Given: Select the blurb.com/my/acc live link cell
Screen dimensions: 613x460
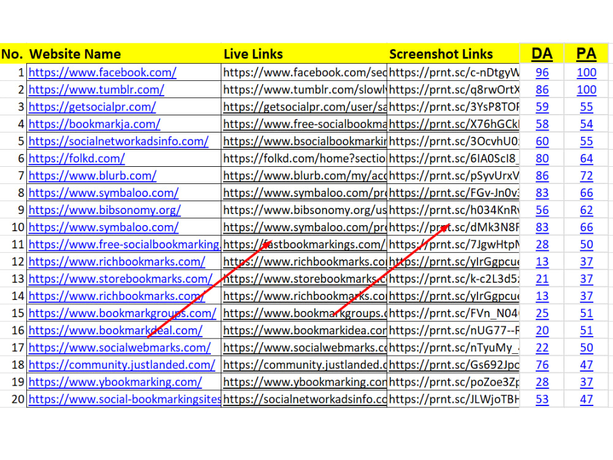Looking at the screenshot, I should 304,175.
